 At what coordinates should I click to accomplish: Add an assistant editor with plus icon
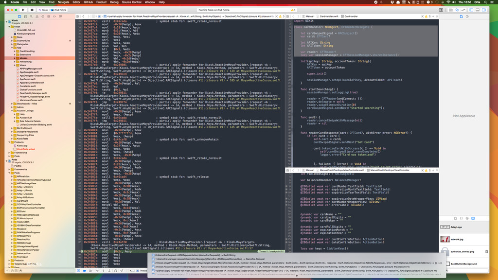433,16
